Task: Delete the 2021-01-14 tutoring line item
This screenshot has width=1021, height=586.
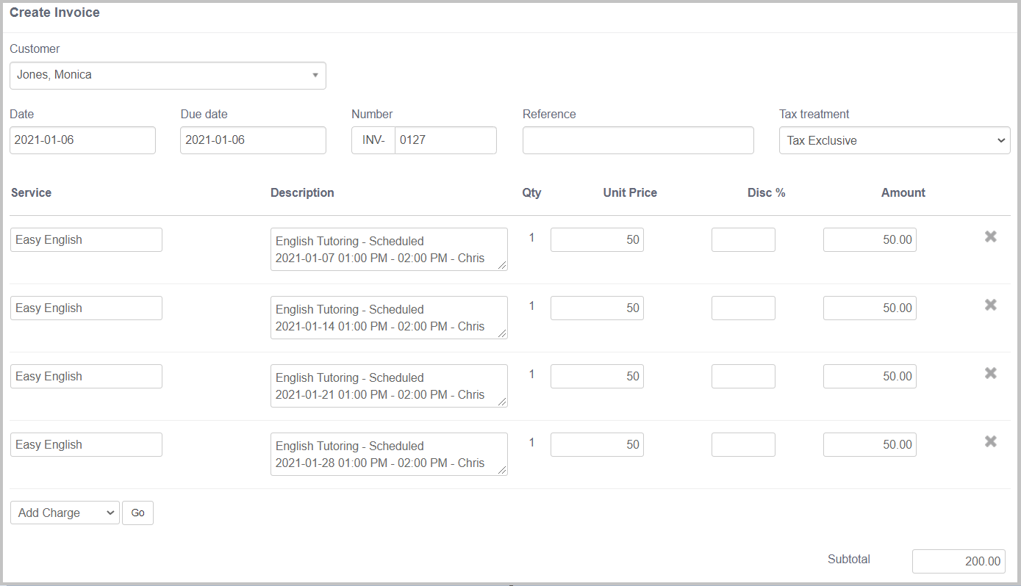Action: coord(990,305)
